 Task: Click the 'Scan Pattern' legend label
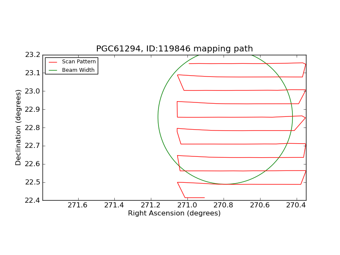(79, 62)
